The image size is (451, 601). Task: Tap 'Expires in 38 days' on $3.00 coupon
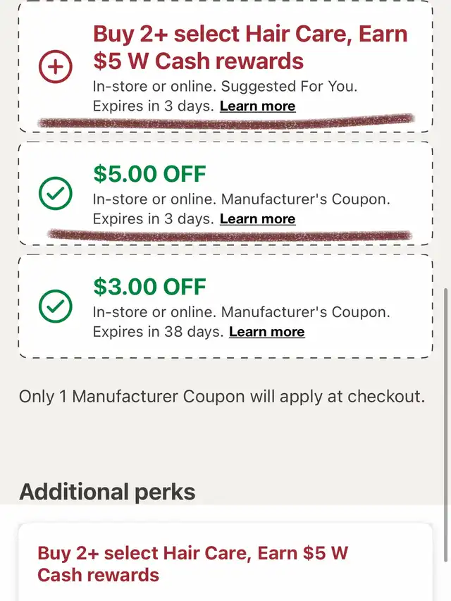(x=158, y=332)
